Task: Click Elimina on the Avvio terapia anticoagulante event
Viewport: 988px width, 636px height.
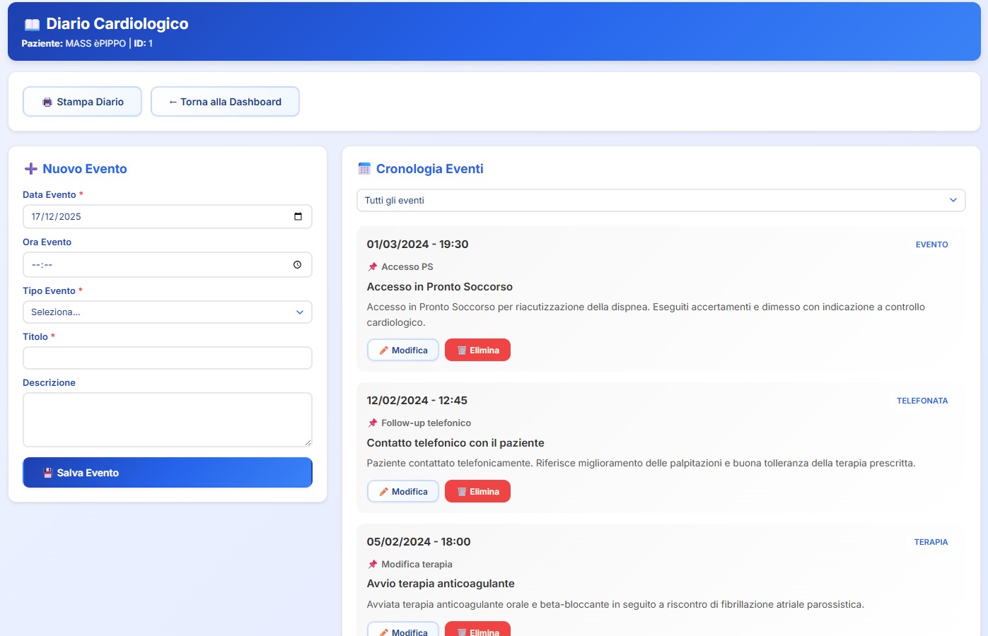Action: click(x=477, y=629)
